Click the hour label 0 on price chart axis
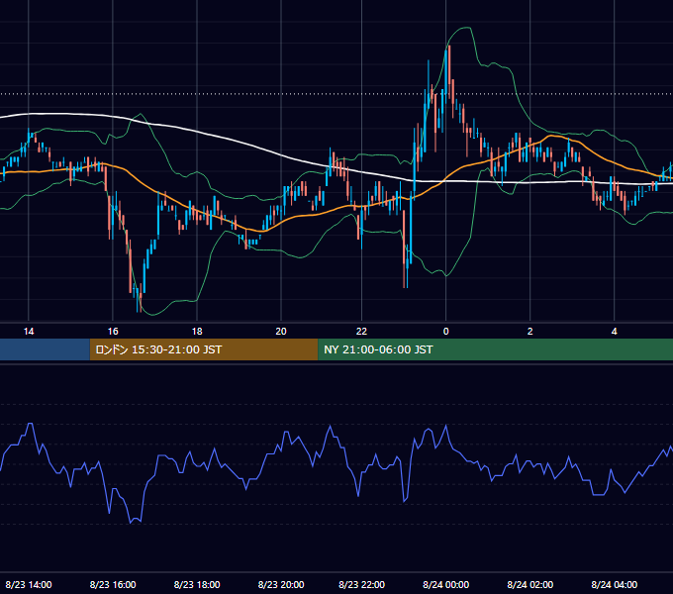673x594 pixels. 446,332
